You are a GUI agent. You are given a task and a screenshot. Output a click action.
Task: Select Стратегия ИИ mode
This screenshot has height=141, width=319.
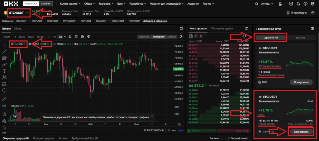click(271, 38)
